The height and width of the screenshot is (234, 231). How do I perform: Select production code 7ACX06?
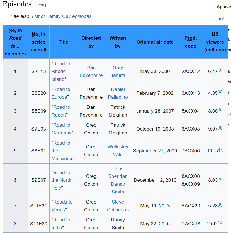click(191, 151)
